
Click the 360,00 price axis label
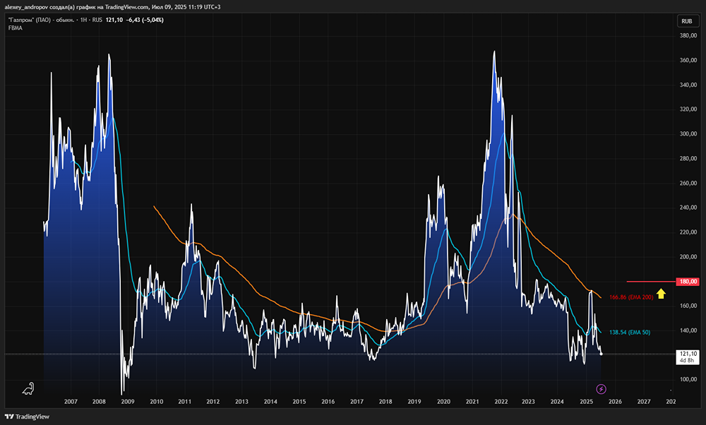coord(688,60)
